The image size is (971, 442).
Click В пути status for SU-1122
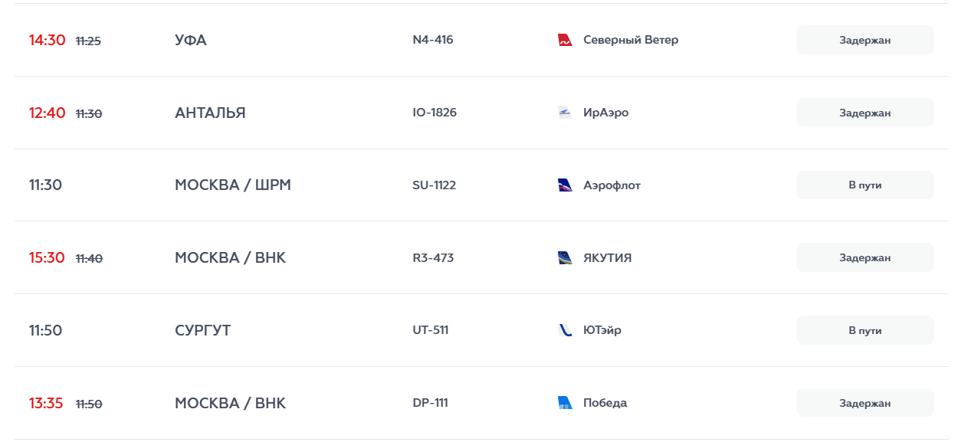pyautogui.click(x=864, y=185)
